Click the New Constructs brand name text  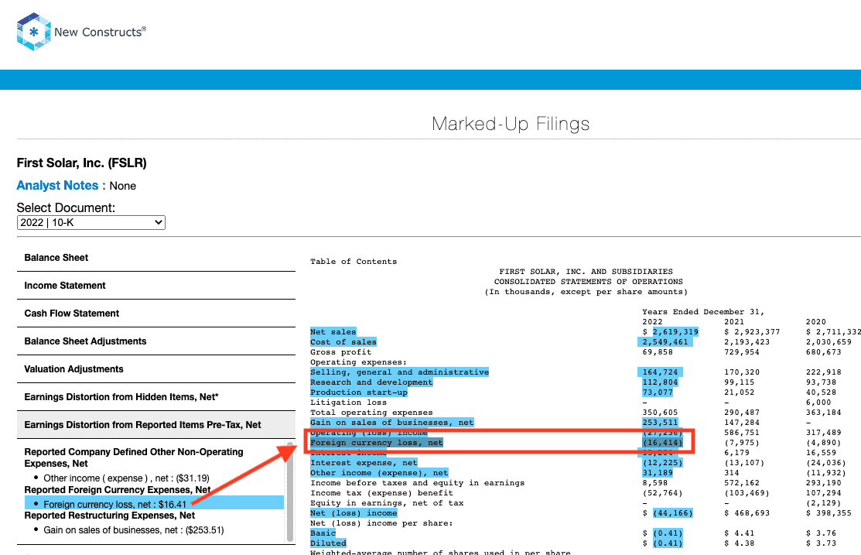click(100, 32)
